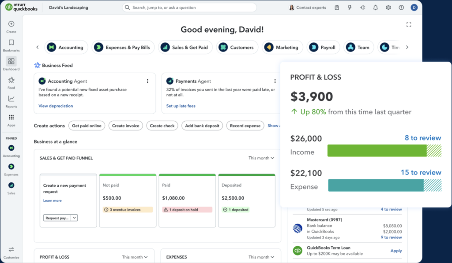Click the Request pay... button
This screenshot has width=452, height=263.
coord(57,218)
